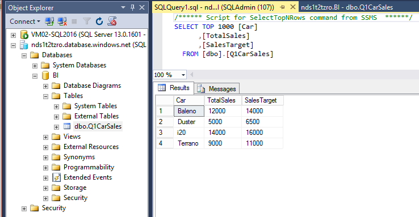Switch to nds1t2tzro.BI - dbo.Q1CarSales tab
The height and width of the screenshot is (217, 419).
pos(347,7)
